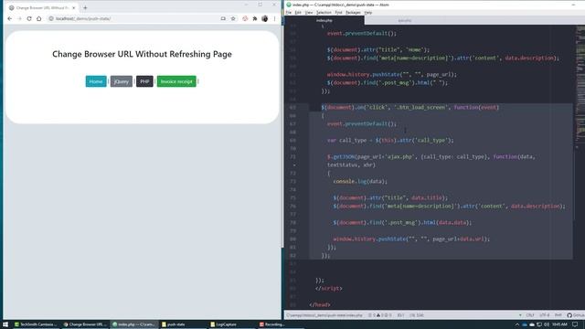Change line ending CRLF in Atom status bar
585x329 pixels.
(530, 315)
